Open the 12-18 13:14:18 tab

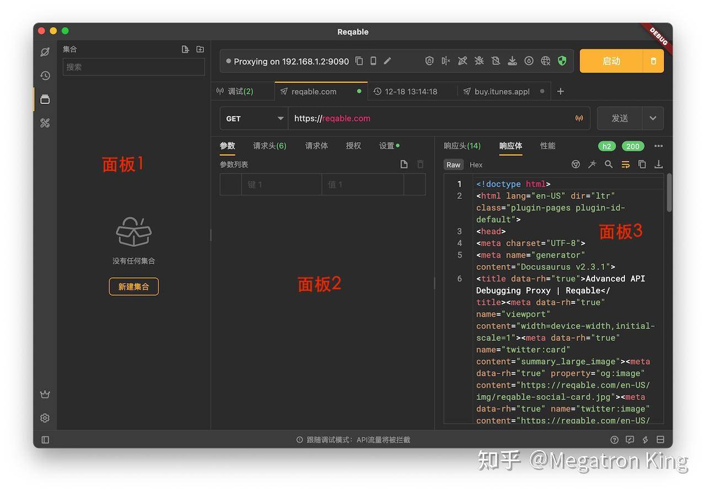click(412, 91)
